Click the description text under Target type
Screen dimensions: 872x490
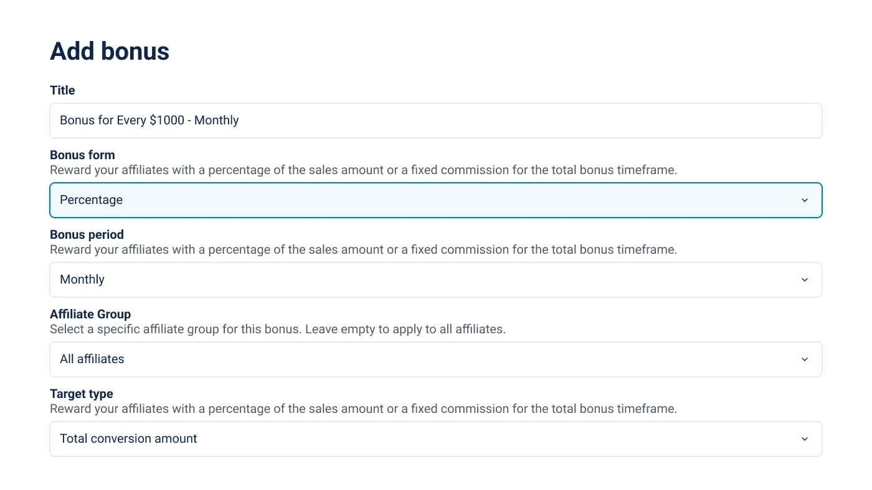tap(363, 409)
